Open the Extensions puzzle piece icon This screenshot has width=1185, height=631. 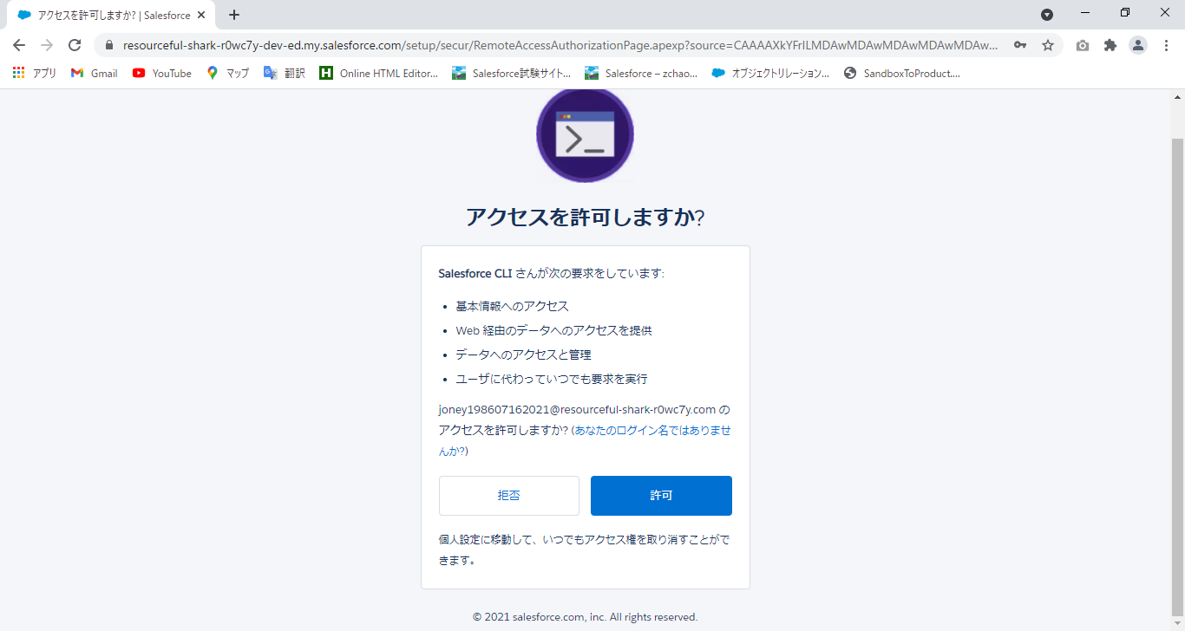[x=1110, y=45]
